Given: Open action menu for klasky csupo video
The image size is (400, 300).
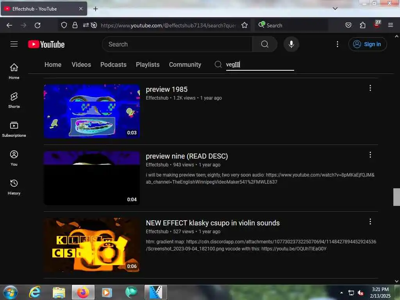Looking at the screenshot, I should pyautogui.click(x=370, y=221).
